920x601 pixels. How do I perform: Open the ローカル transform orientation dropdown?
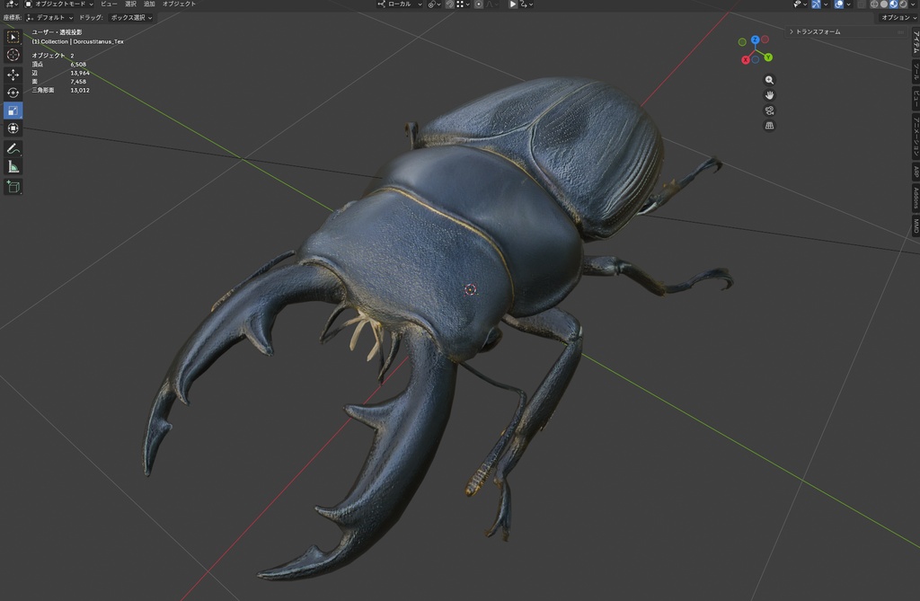pyautogui.click(x=400, y=4)
